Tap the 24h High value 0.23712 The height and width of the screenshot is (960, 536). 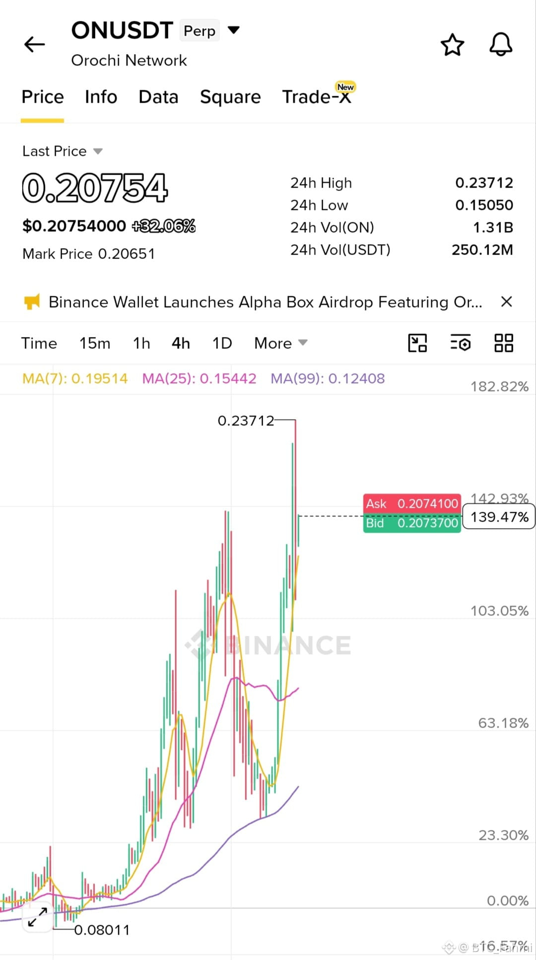point(484,183)
